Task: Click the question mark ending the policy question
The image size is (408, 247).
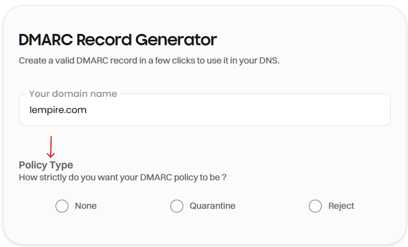Action: tap(224, 177)
